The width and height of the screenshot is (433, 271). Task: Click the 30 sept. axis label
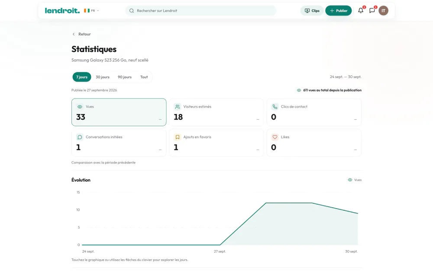point(351,251)
